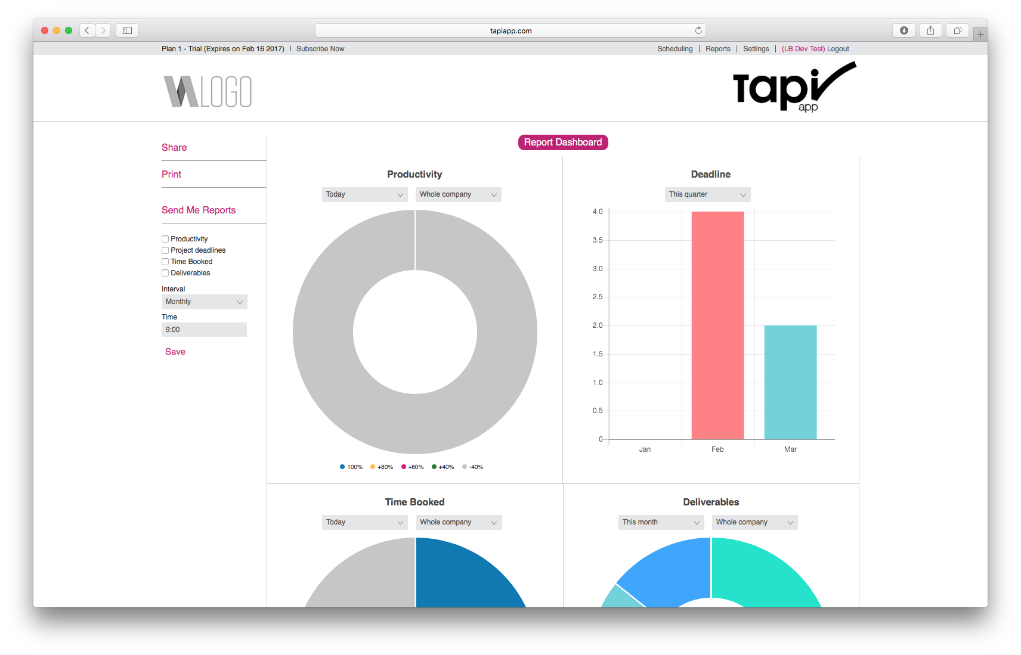Click the teal Mar bar in Deadline chart

790,382
